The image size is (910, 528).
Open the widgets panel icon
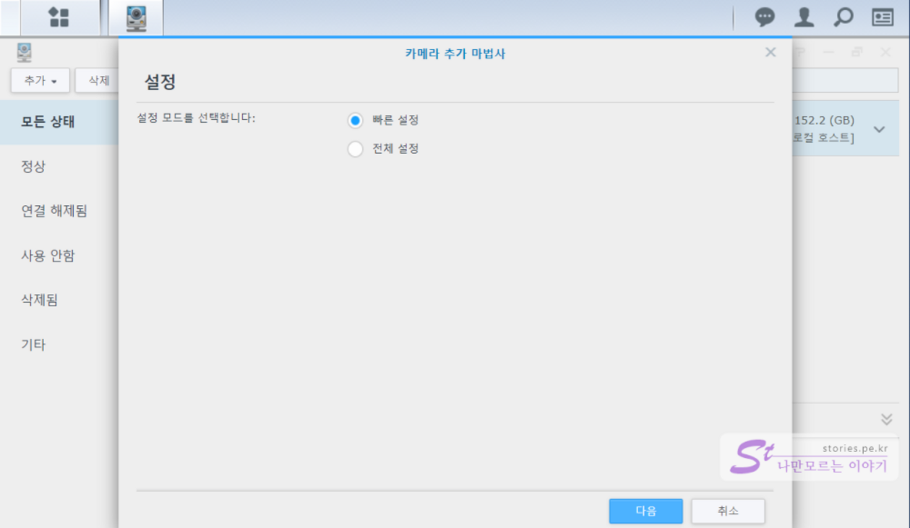click(883, 17)
